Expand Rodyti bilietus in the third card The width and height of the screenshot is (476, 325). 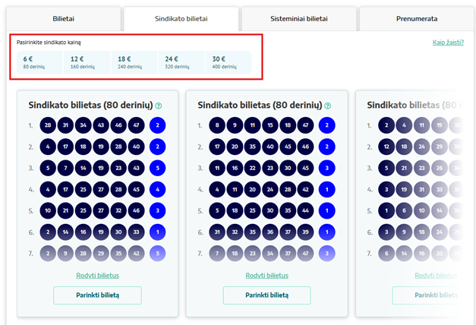click(x=436, y=275)
